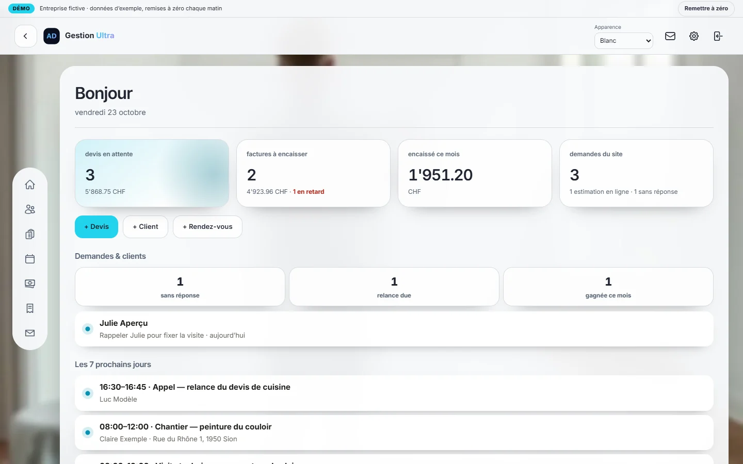Click the Gestion Ultra app title
This screenshot has width=743, height=464.
tap(90, 36)
